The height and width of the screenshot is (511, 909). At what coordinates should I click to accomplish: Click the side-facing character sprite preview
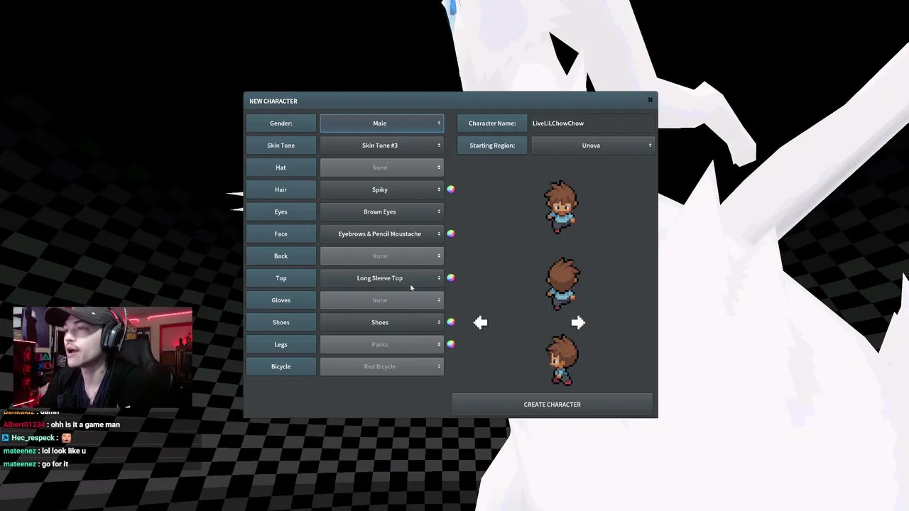click(x=562, y=360)
